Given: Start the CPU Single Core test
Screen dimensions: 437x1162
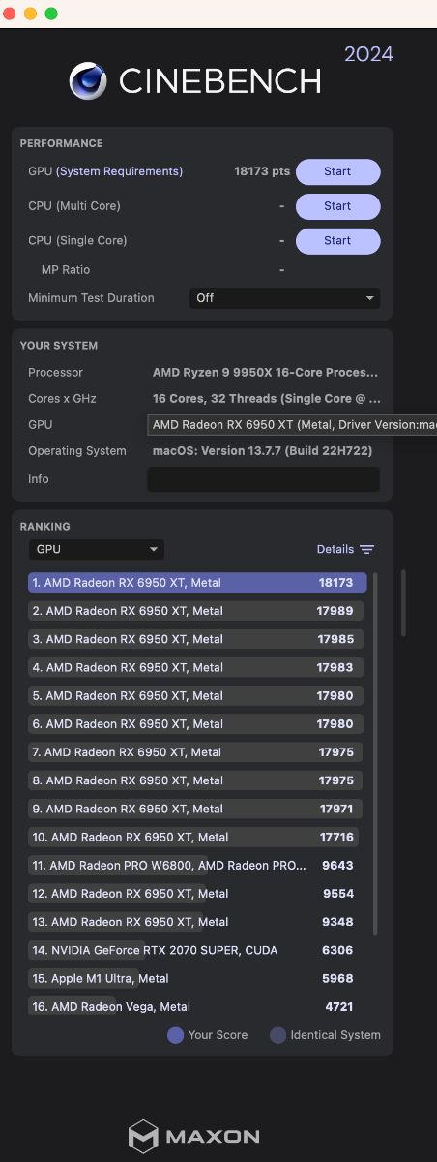Looking at the screenshot, I should (x=337, y=240).
